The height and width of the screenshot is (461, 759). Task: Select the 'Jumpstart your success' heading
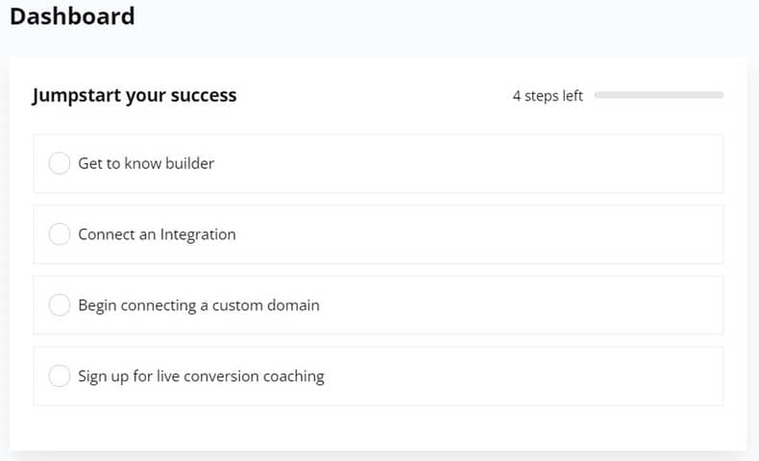[135, 95]
